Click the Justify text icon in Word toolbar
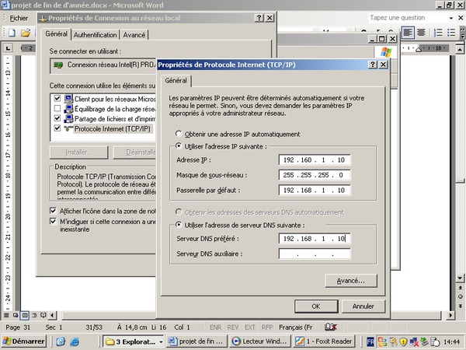 (x=421, y=32)
